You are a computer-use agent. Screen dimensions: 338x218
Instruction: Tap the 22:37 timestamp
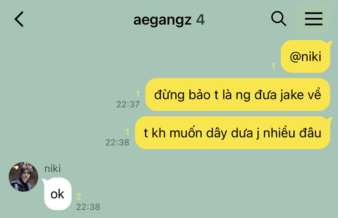pyautogui.click(x=128, y=104)
